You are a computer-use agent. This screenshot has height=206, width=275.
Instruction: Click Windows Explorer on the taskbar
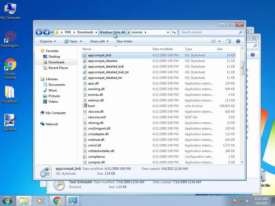24,201
